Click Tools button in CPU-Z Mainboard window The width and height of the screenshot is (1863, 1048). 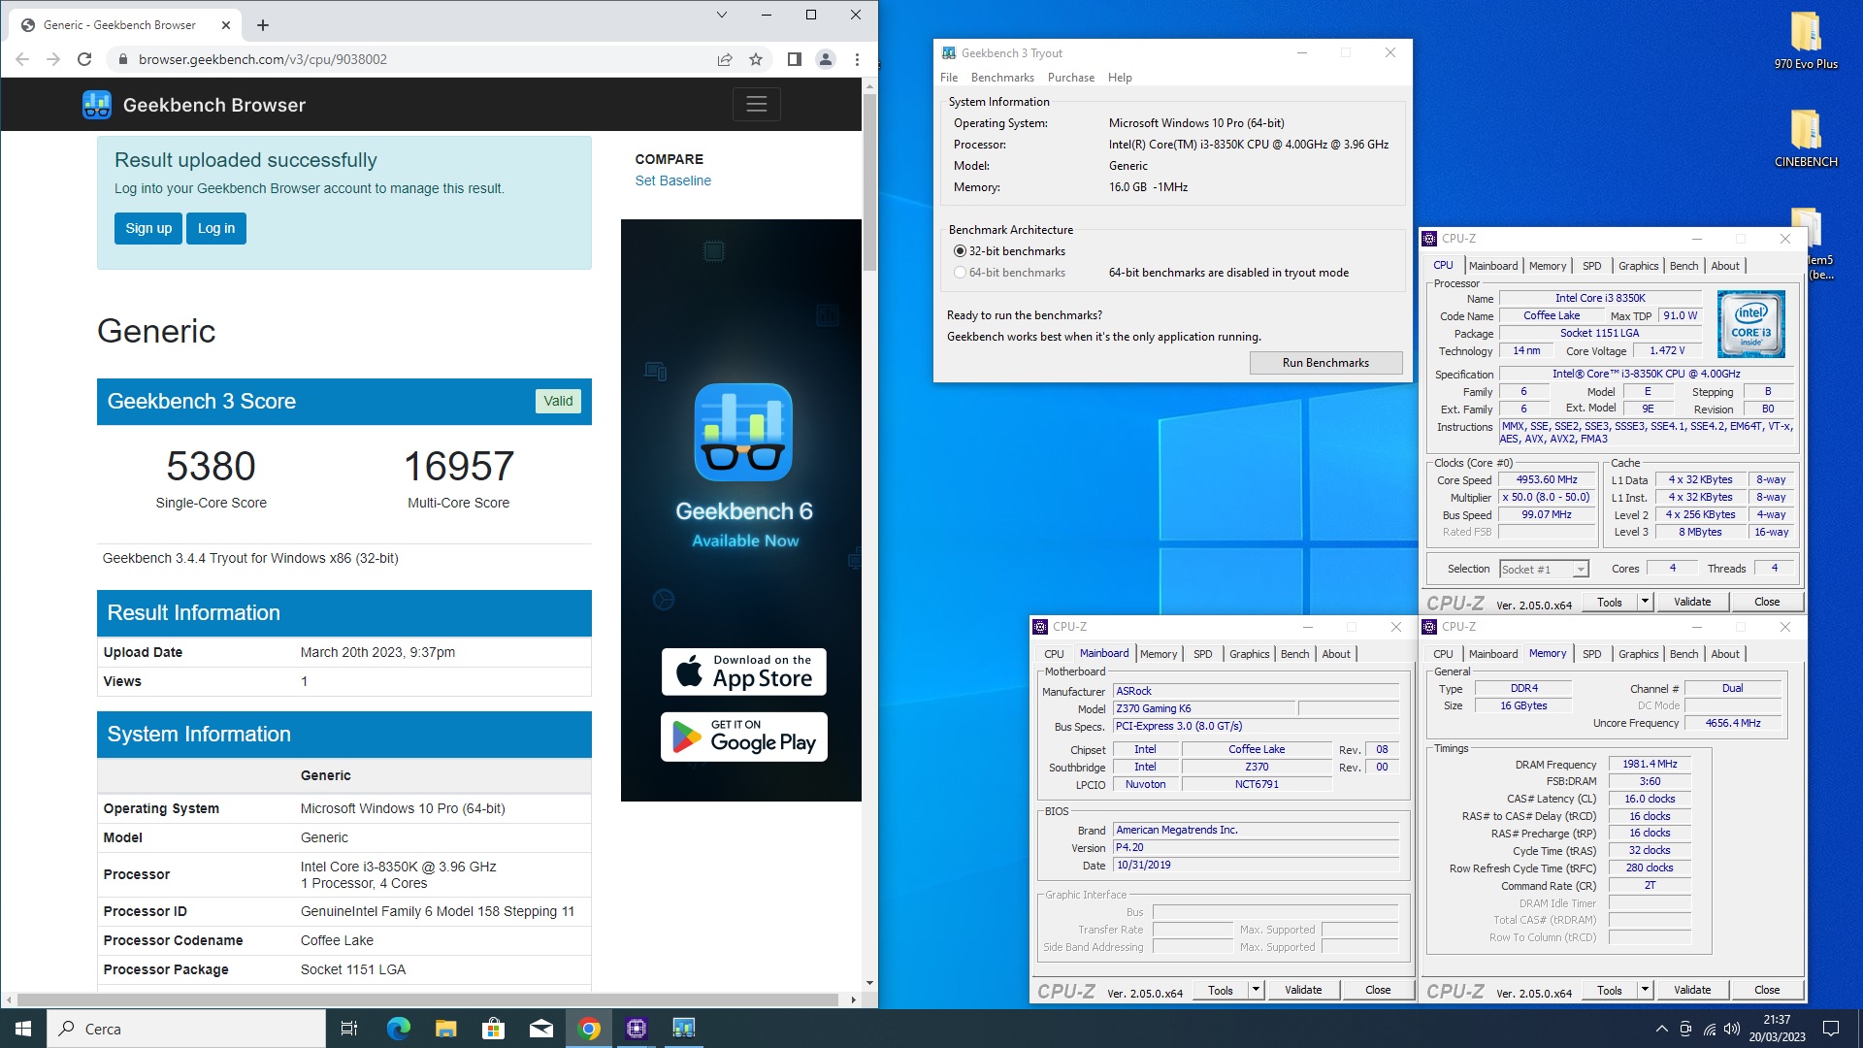[x=1221, y=990]
